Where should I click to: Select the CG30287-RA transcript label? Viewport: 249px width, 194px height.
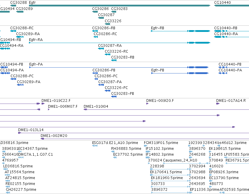tap(110, 46)
